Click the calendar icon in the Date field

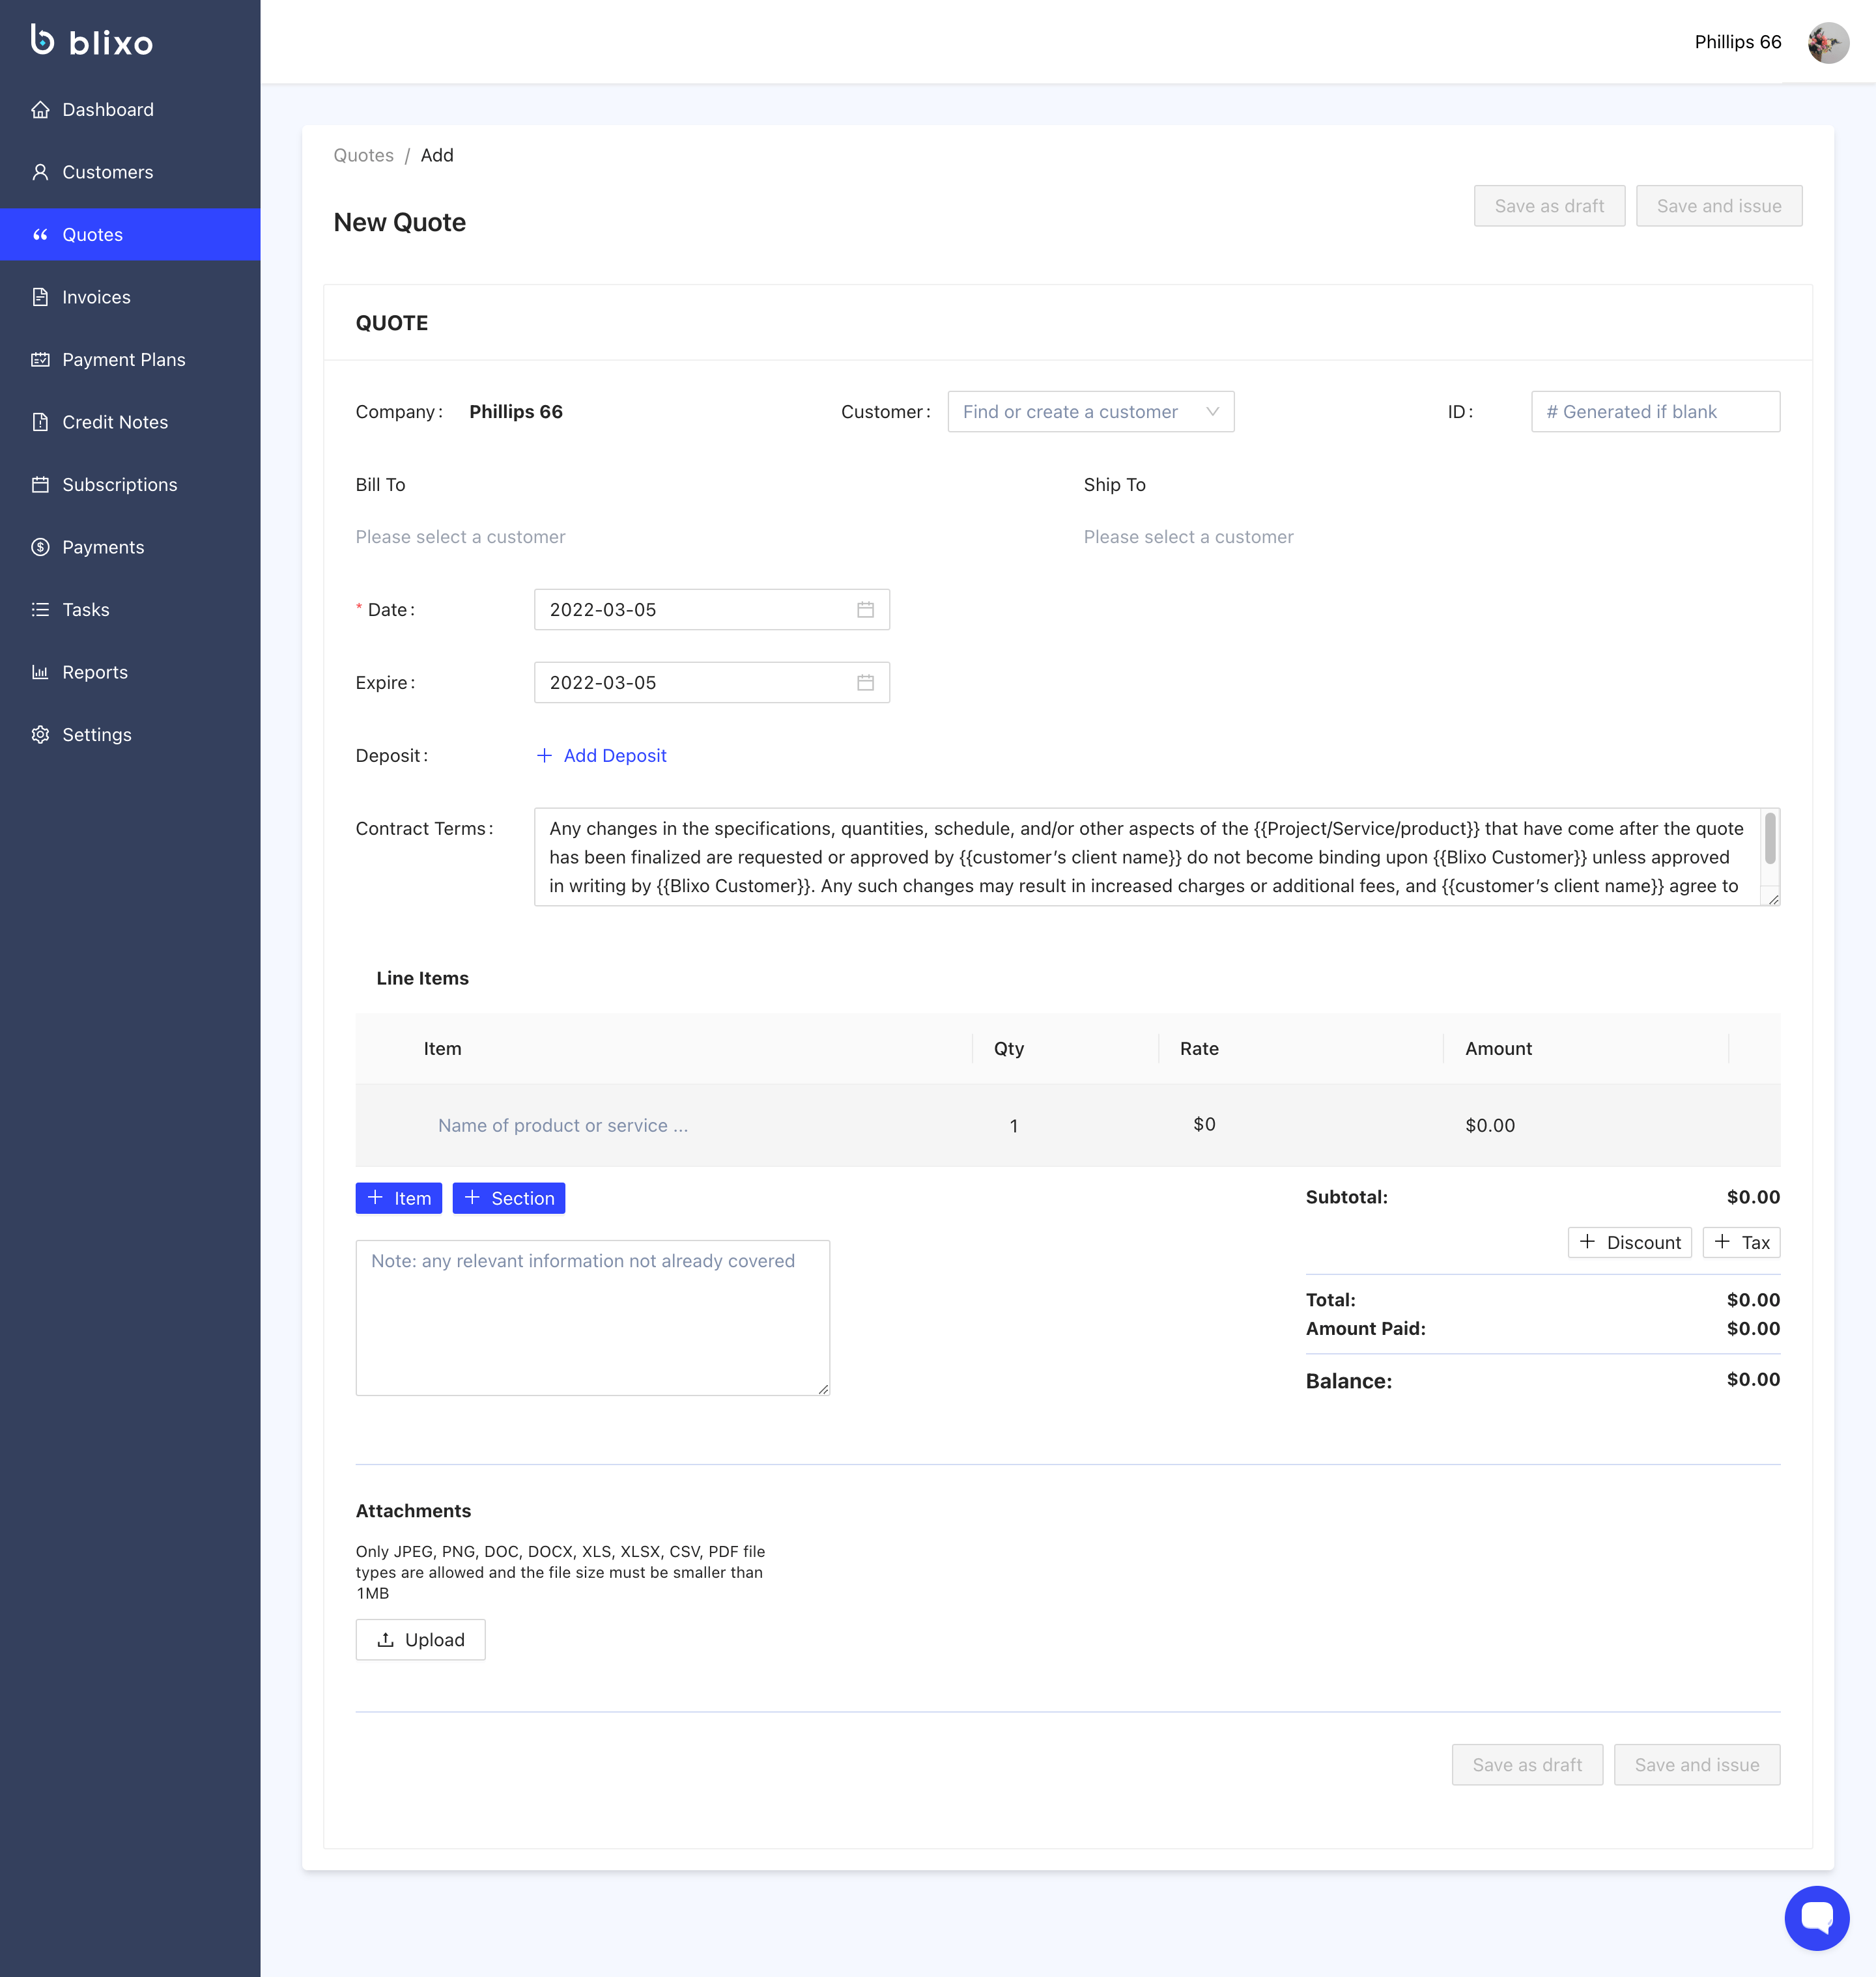point(865,610)
